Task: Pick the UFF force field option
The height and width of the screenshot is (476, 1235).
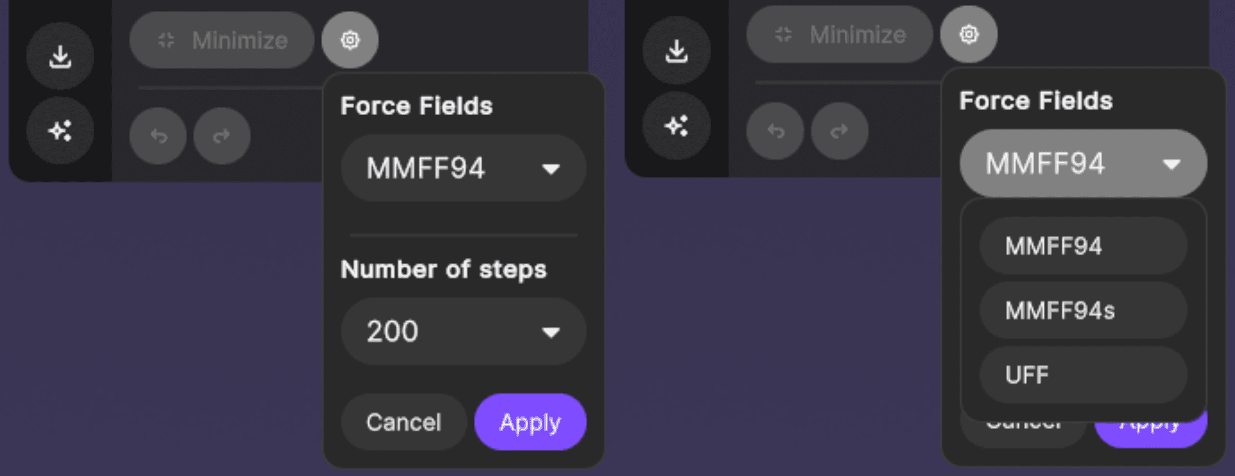Action: (1083, 375)
